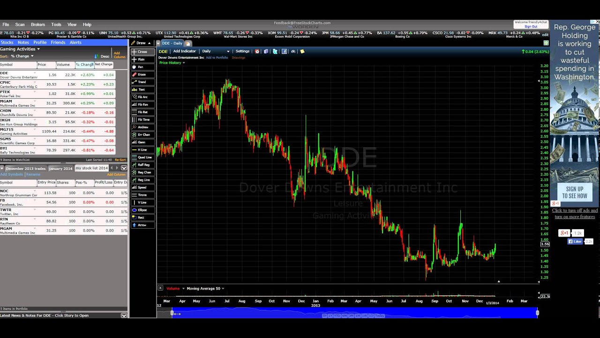The height and width of the screenshot is (338, 600).
Task: Toggle Desc sort direction
Action: (x=103, y=56)
